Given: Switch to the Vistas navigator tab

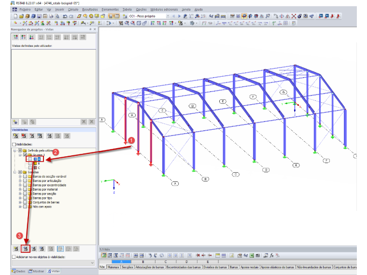Looking at the screenshot, I should [x=54, y=271].
